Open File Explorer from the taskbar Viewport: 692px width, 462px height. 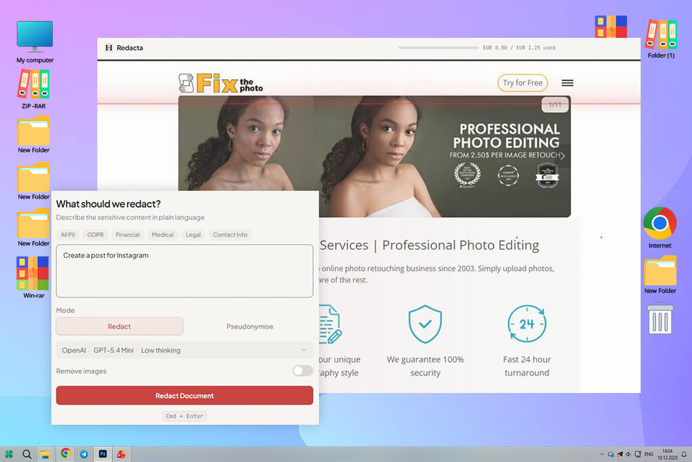click(45, 455)
